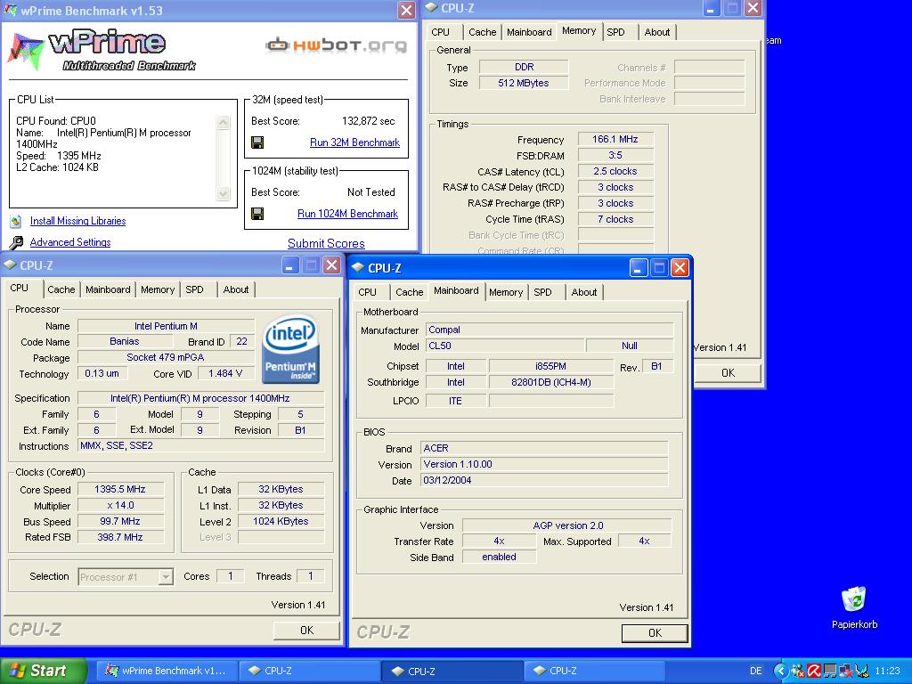This screenshot has width=912, height=684.
Task: Click the save icon for 1024M benchmark score
Action: click(x=257, y=214)
